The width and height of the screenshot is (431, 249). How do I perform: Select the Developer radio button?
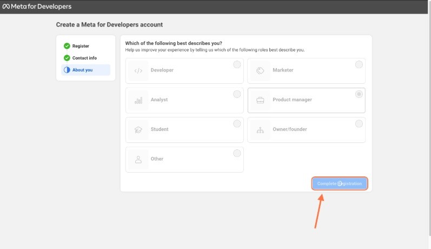click(237, 64)
